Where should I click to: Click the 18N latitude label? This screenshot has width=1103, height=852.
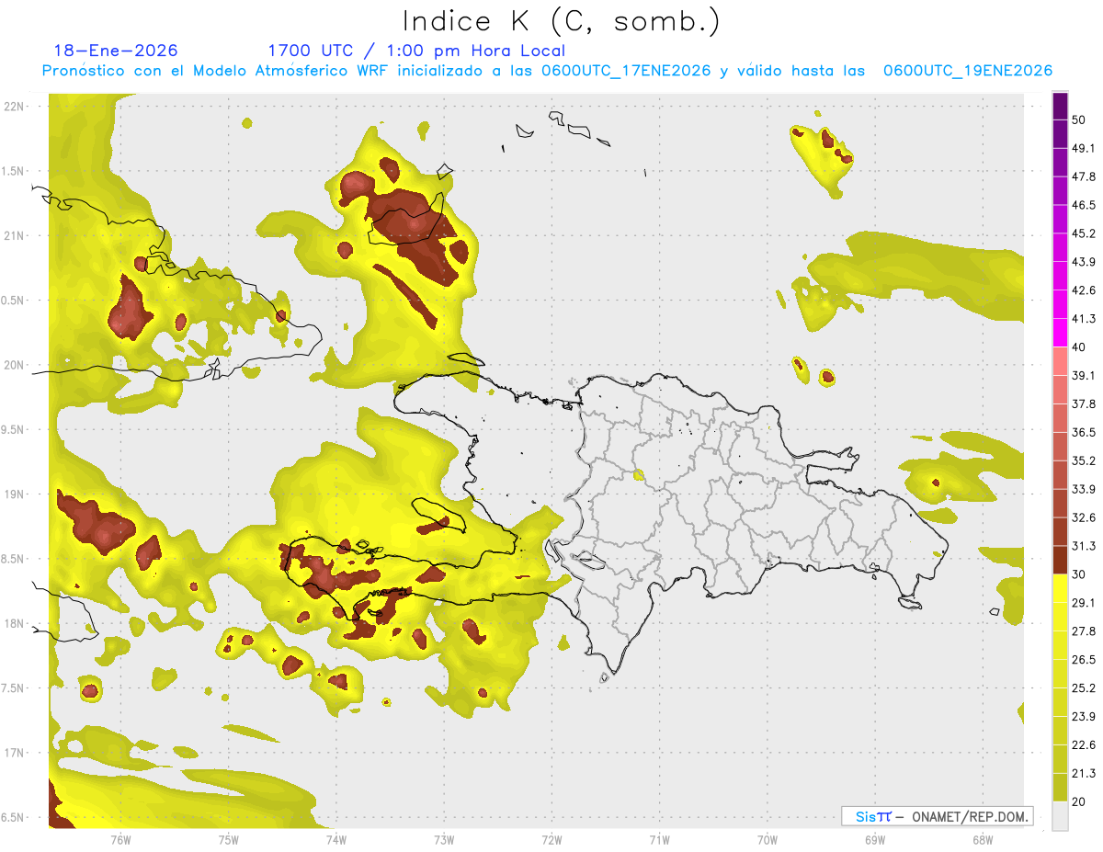[x=15, y=623]
